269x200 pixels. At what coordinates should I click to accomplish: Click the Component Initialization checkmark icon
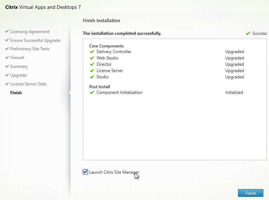click(92, 92)
